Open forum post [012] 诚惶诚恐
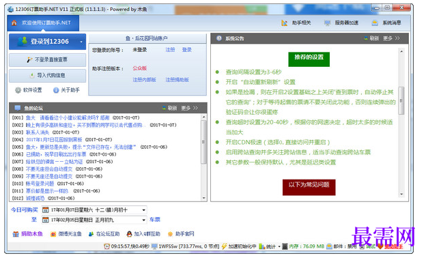The width and height of the screenshot is (428, 258). tap(35, 198)
